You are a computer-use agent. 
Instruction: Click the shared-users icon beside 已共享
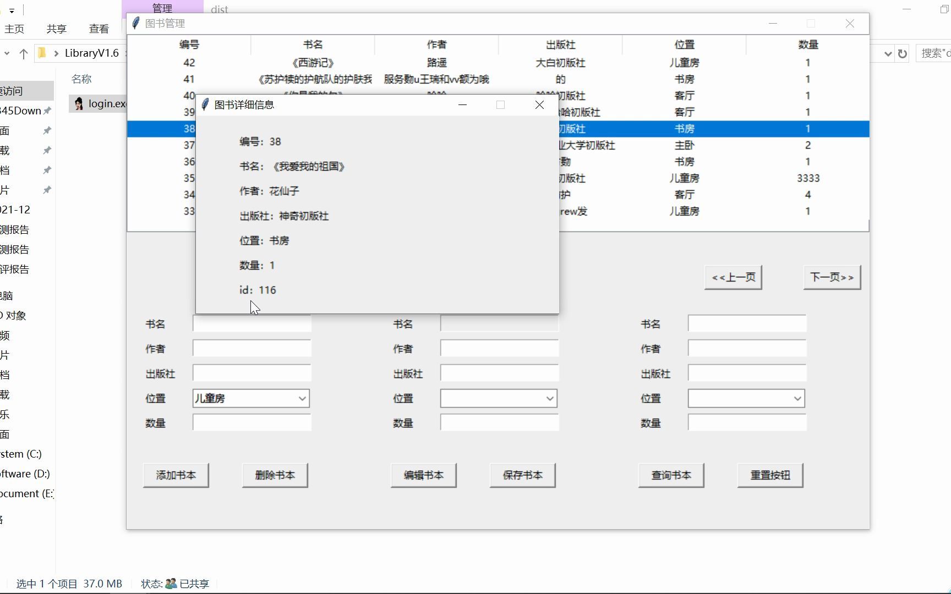pos(170,584)
